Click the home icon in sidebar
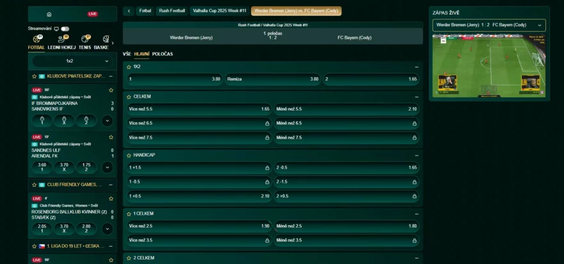 [x=49, y=13]
